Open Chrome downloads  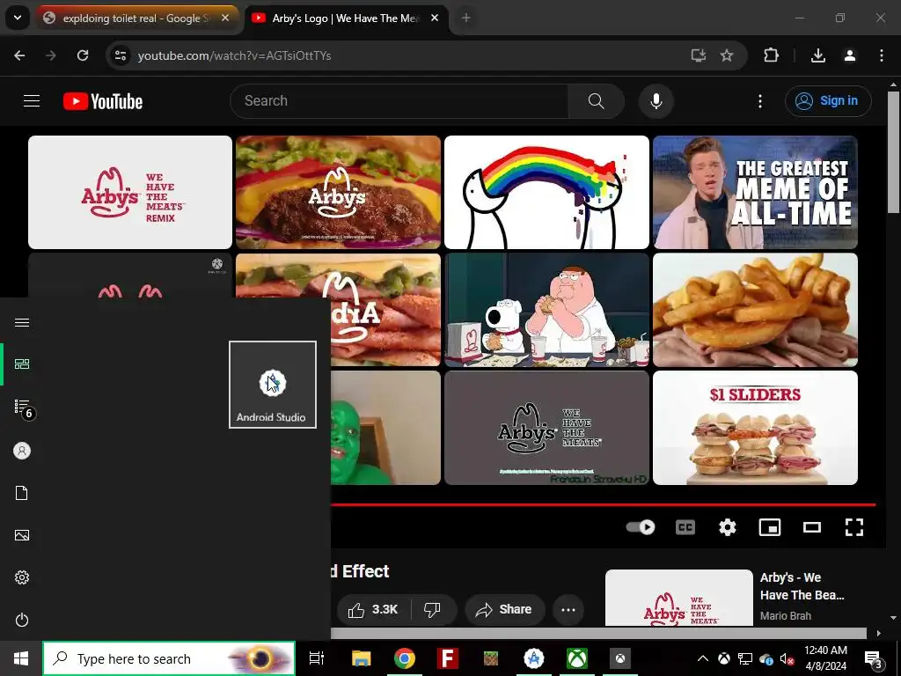(x=818, y=55)
